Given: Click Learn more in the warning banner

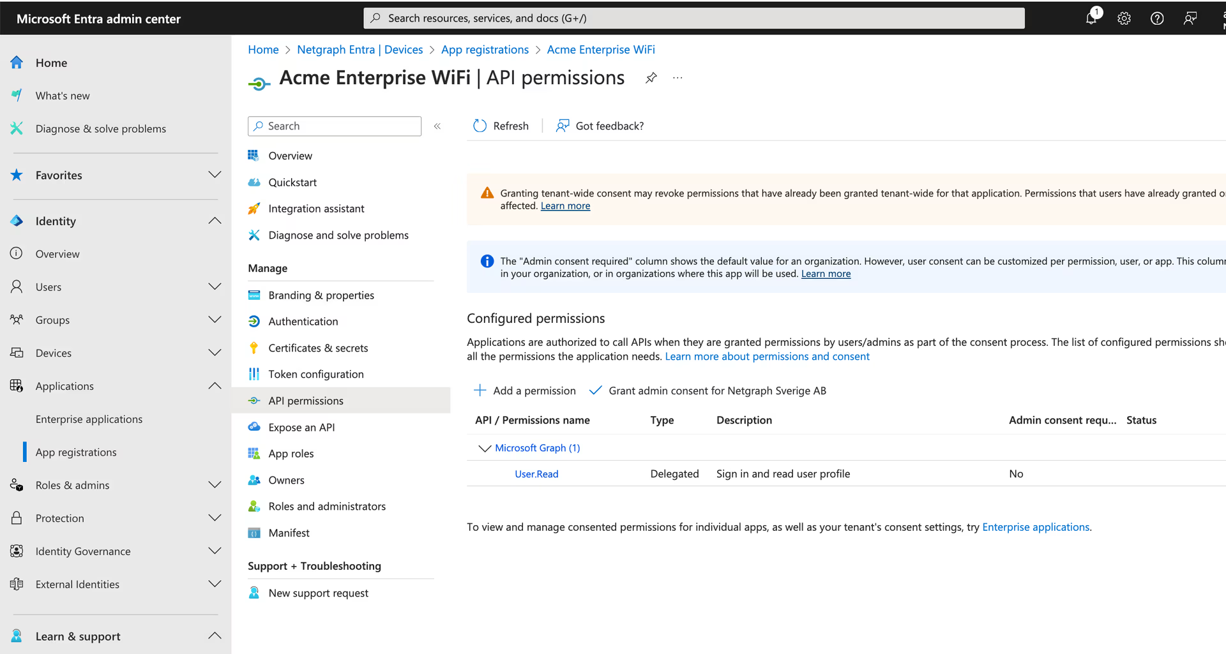Looking at the screenshot, I should (x=565, y=205).
